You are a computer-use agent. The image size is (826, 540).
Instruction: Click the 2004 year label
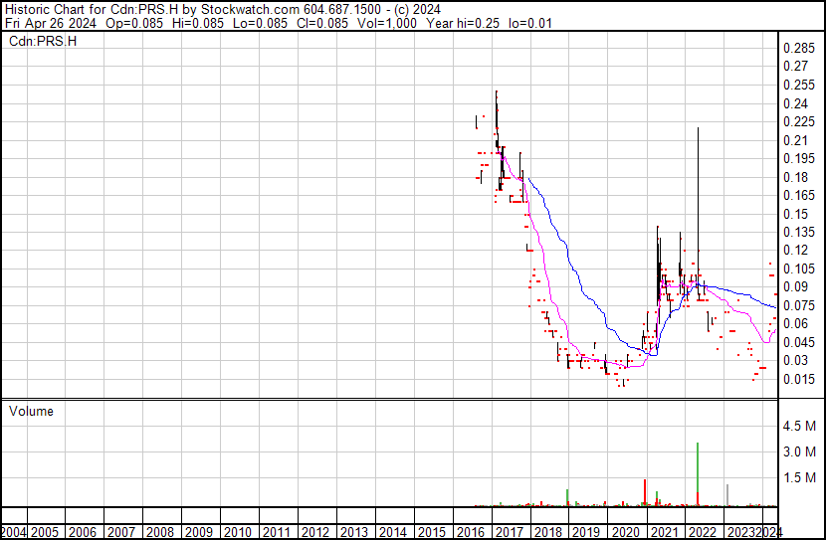pos(14,532)
